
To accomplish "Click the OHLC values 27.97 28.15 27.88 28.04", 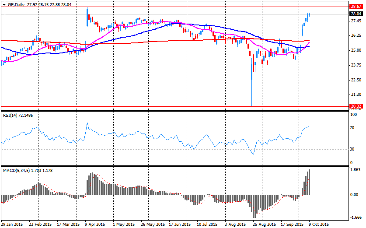I will (x=49, y=4).
